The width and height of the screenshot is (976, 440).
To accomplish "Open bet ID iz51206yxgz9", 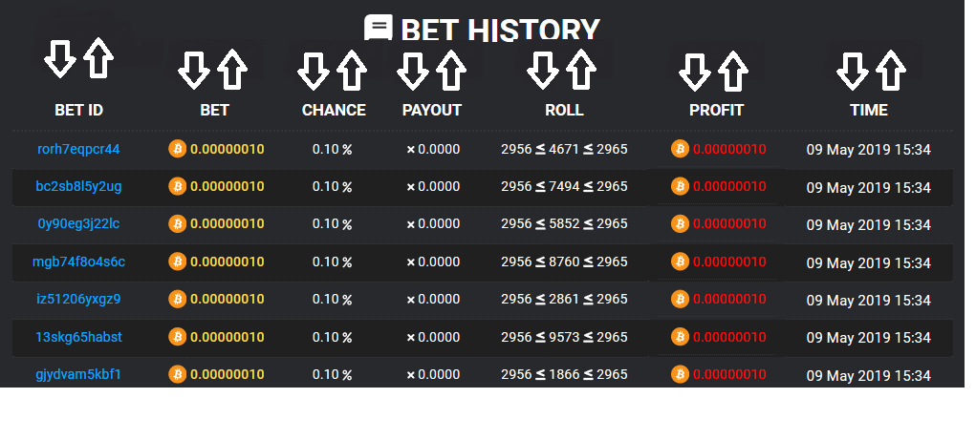I will [x=78, y=299].
